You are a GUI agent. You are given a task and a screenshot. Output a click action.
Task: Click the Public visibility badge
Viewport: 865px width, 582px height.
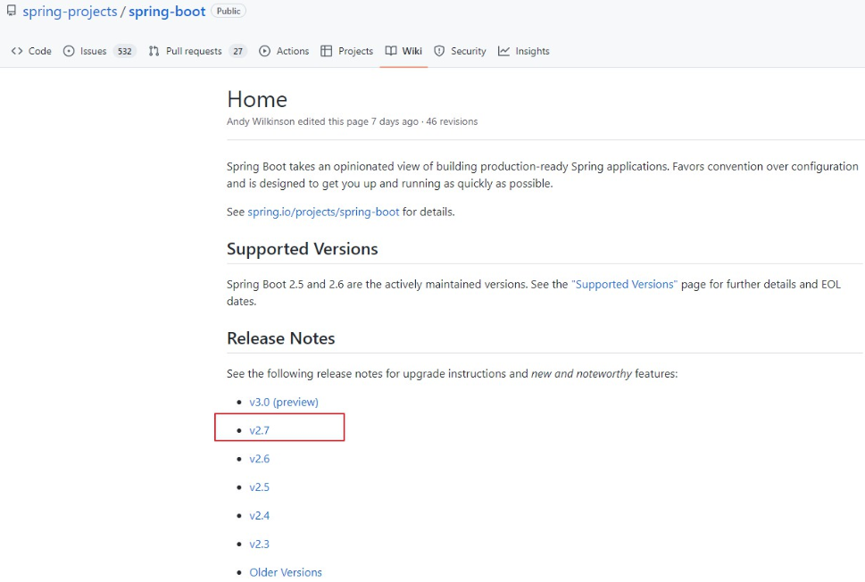click(x=229, y=11)
